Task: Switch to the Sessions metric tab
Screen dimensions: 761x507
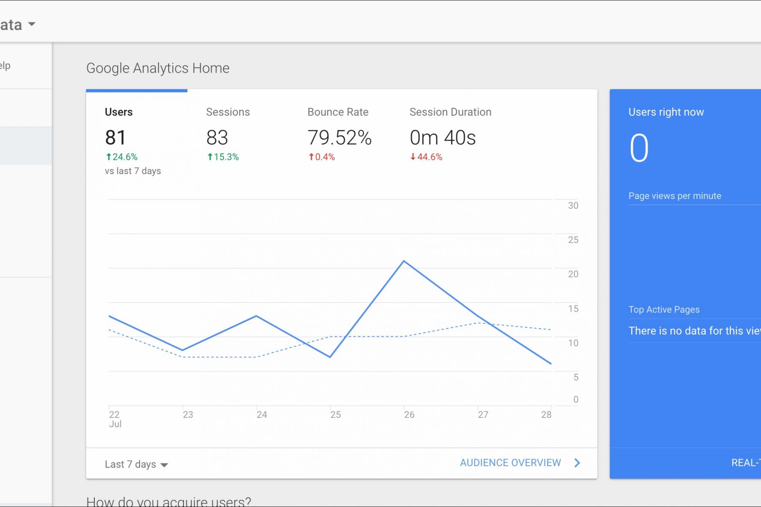Action: tap(228, 112)
